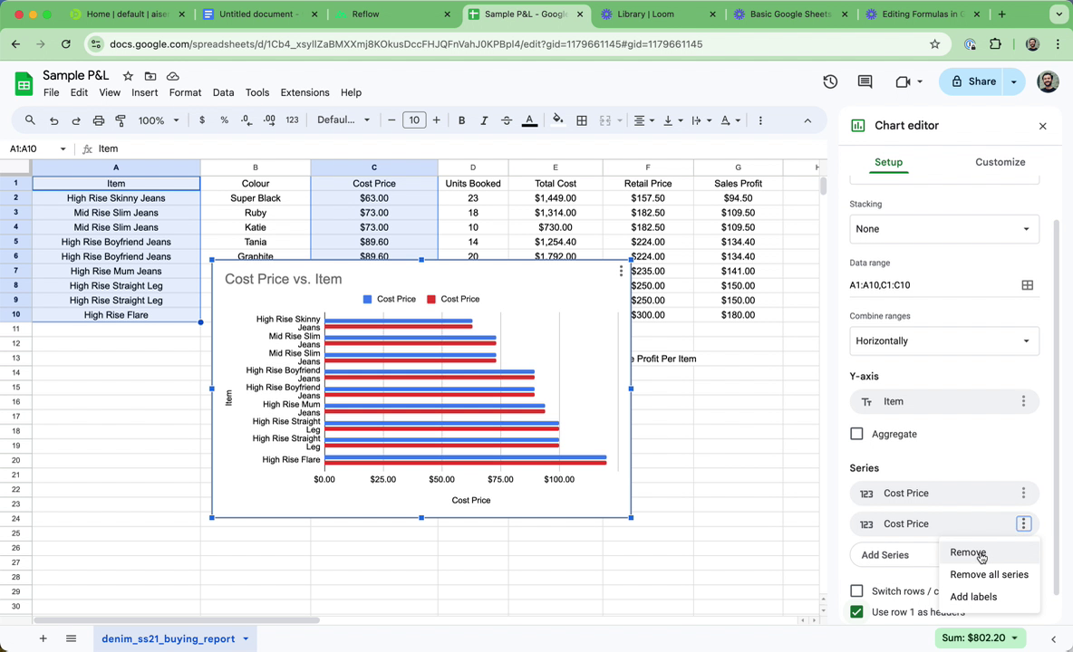
Task: Select Remove from the series menu
Action: coord(967,552)
